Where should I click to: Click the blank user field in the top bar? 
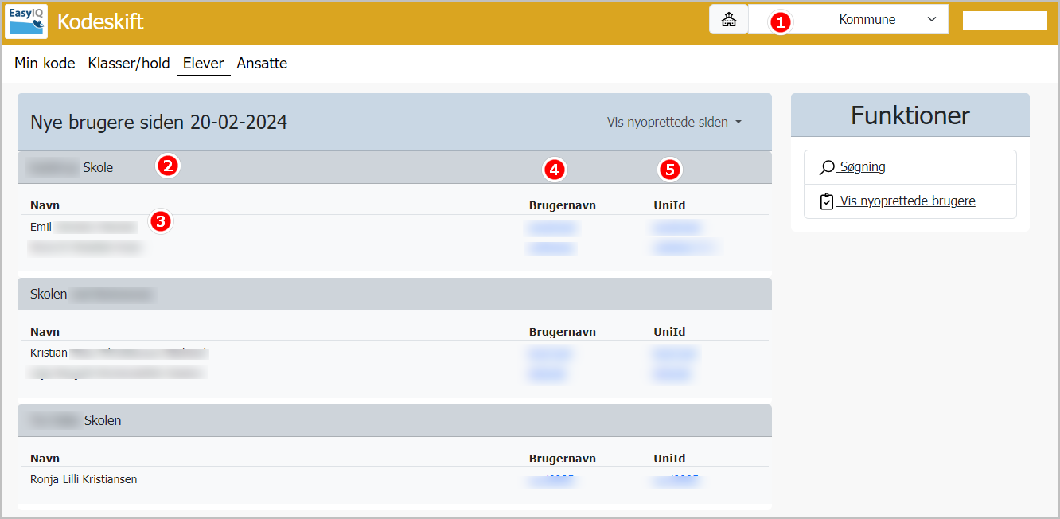click(x=1004, y=21)
